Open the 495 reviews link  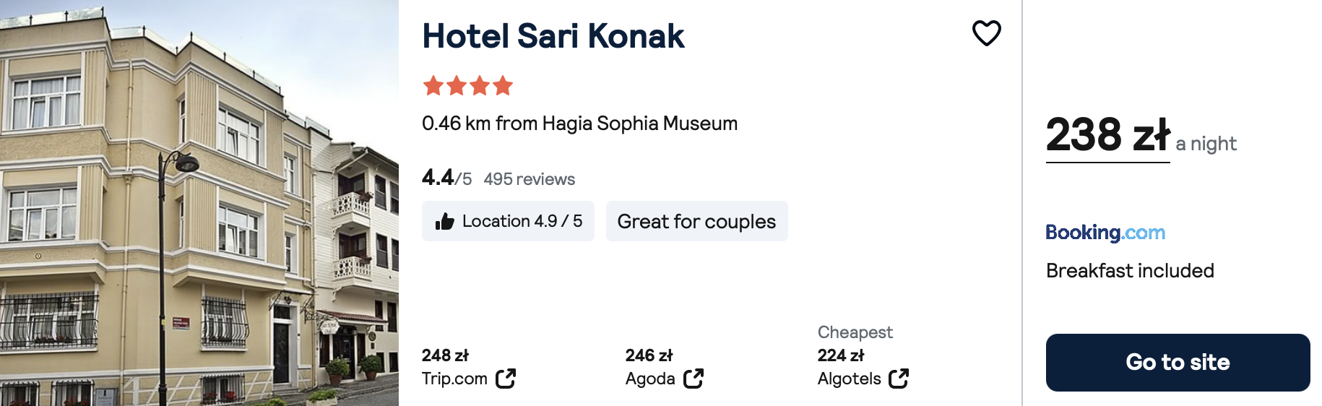tap(530, 179)
